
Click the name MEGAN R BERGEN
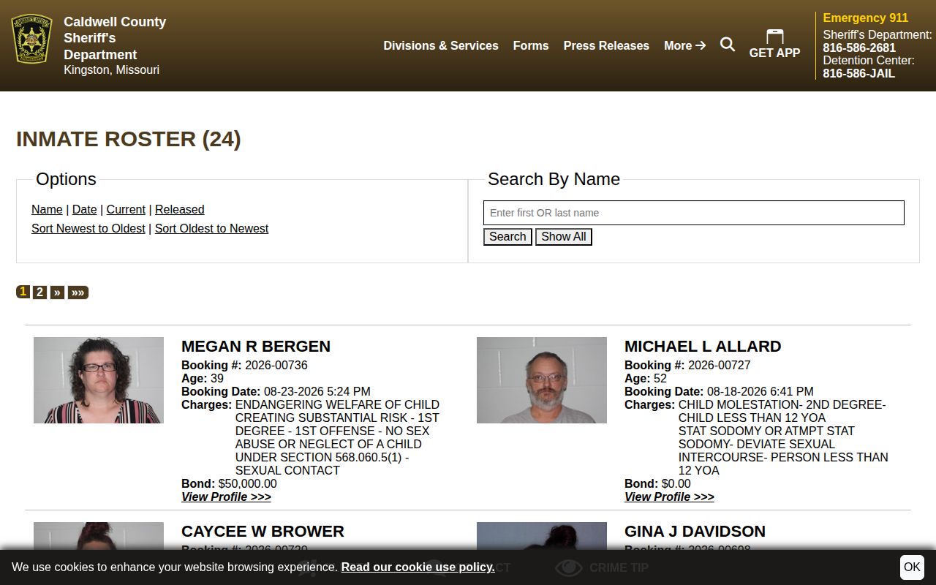(256, 347)
